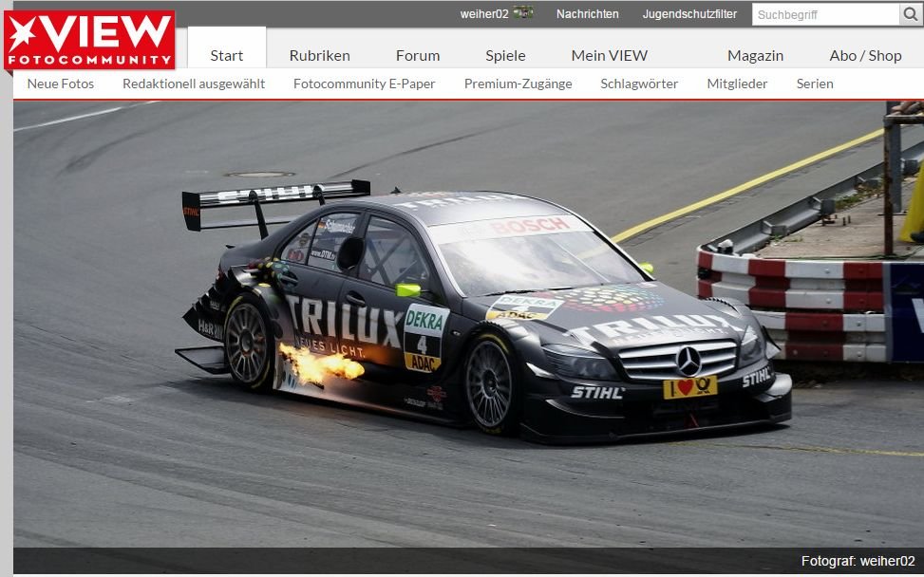Viewport: 924px width, 577px height.
Task: Switch to the Forum tab
Action: click(418, 55)
